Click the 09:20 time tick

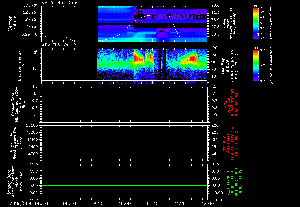[x=97, y=203]
